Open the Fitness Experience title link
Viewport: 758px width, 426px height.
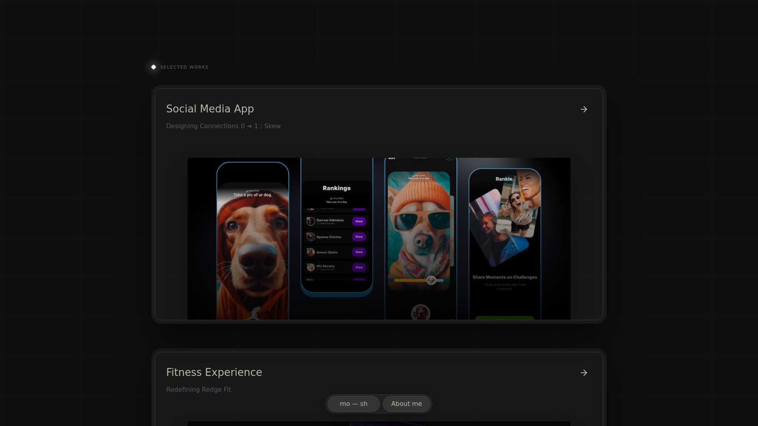coord(214,372)
